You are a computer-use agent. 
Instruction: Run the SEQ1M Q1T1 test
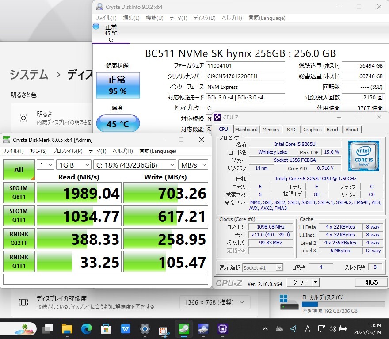point(19,216)
